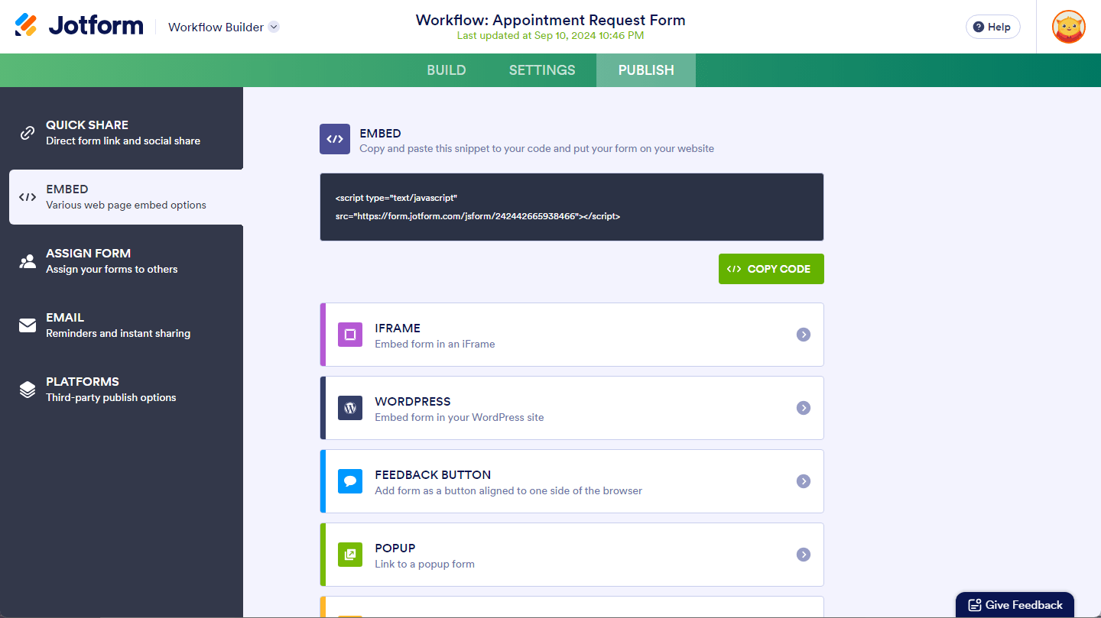The image size is (1101, 618).
Task: Click the iFrame purple square icon
Action: pyautogui.click(x=350, y=335)
